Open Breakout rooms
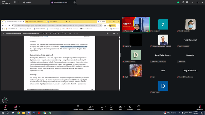Image resolution: width=205 pixels, height=115 pixels. pos(78,108)
